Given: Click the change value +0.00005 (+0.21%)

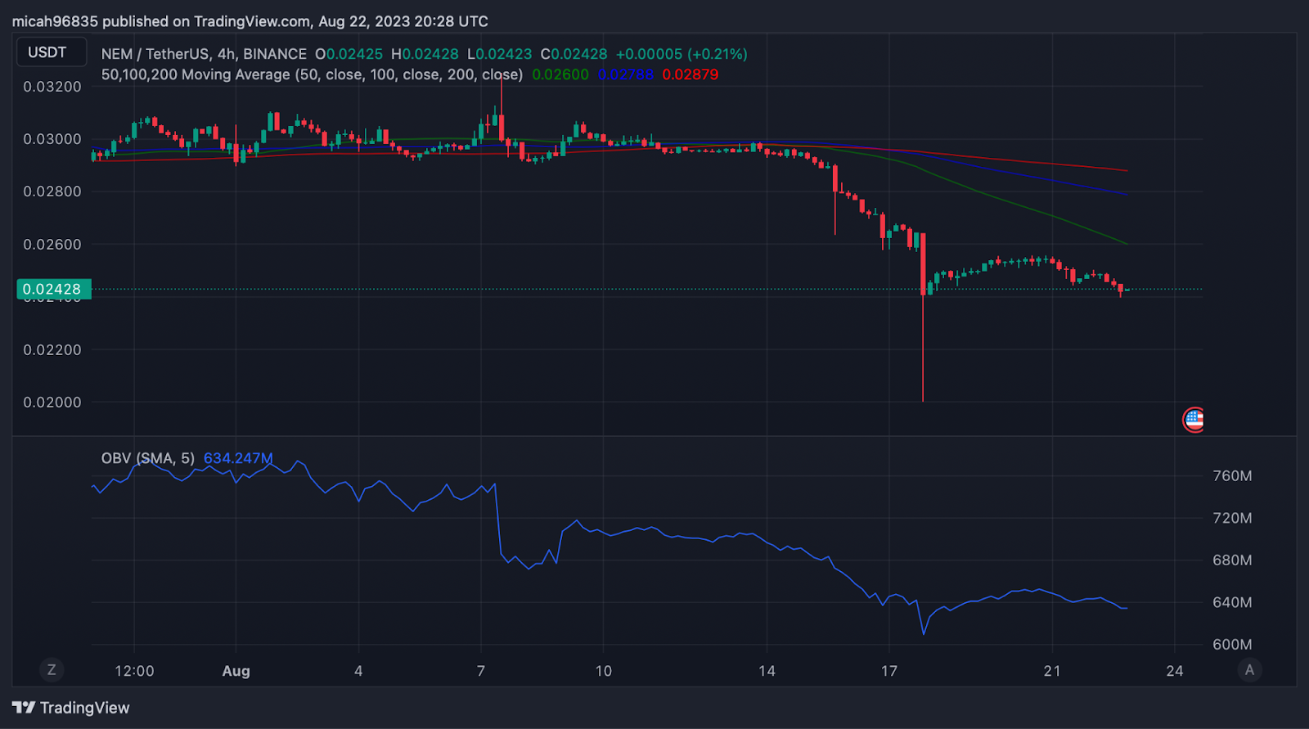Looking at the screenshot, I should click(681, 54).
